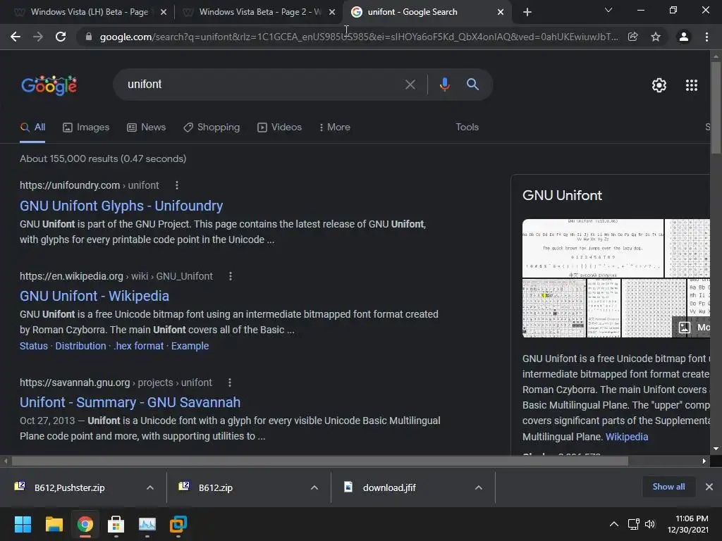Close the downloads bar
This screenshot has height=541, width=722.
point(709,487)
